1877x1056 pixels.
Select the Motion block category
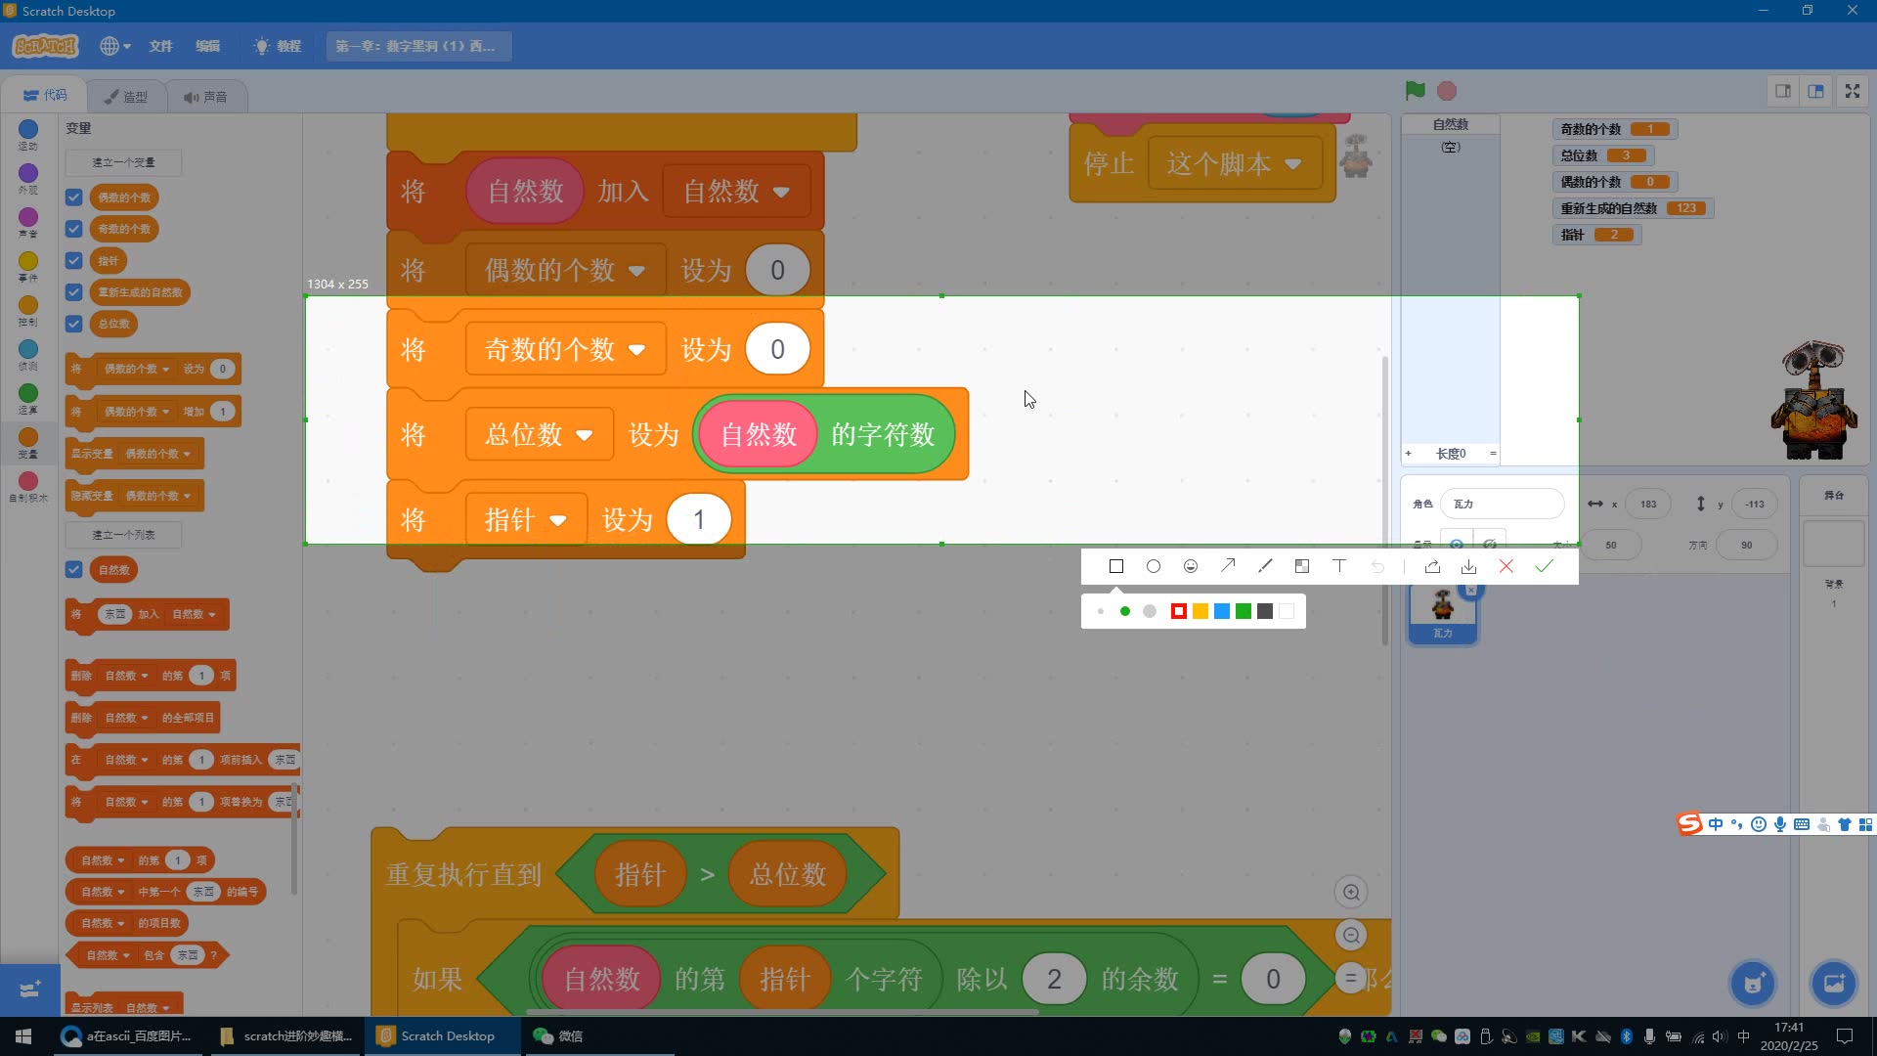(x=28, y=135)
